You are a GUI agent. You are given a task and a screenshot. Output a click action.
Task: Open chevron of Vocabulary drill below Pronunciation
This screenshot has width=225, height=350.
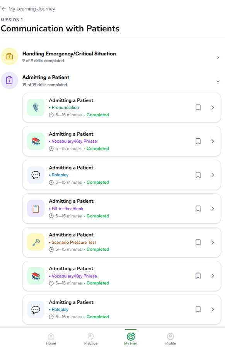[213, 141]
